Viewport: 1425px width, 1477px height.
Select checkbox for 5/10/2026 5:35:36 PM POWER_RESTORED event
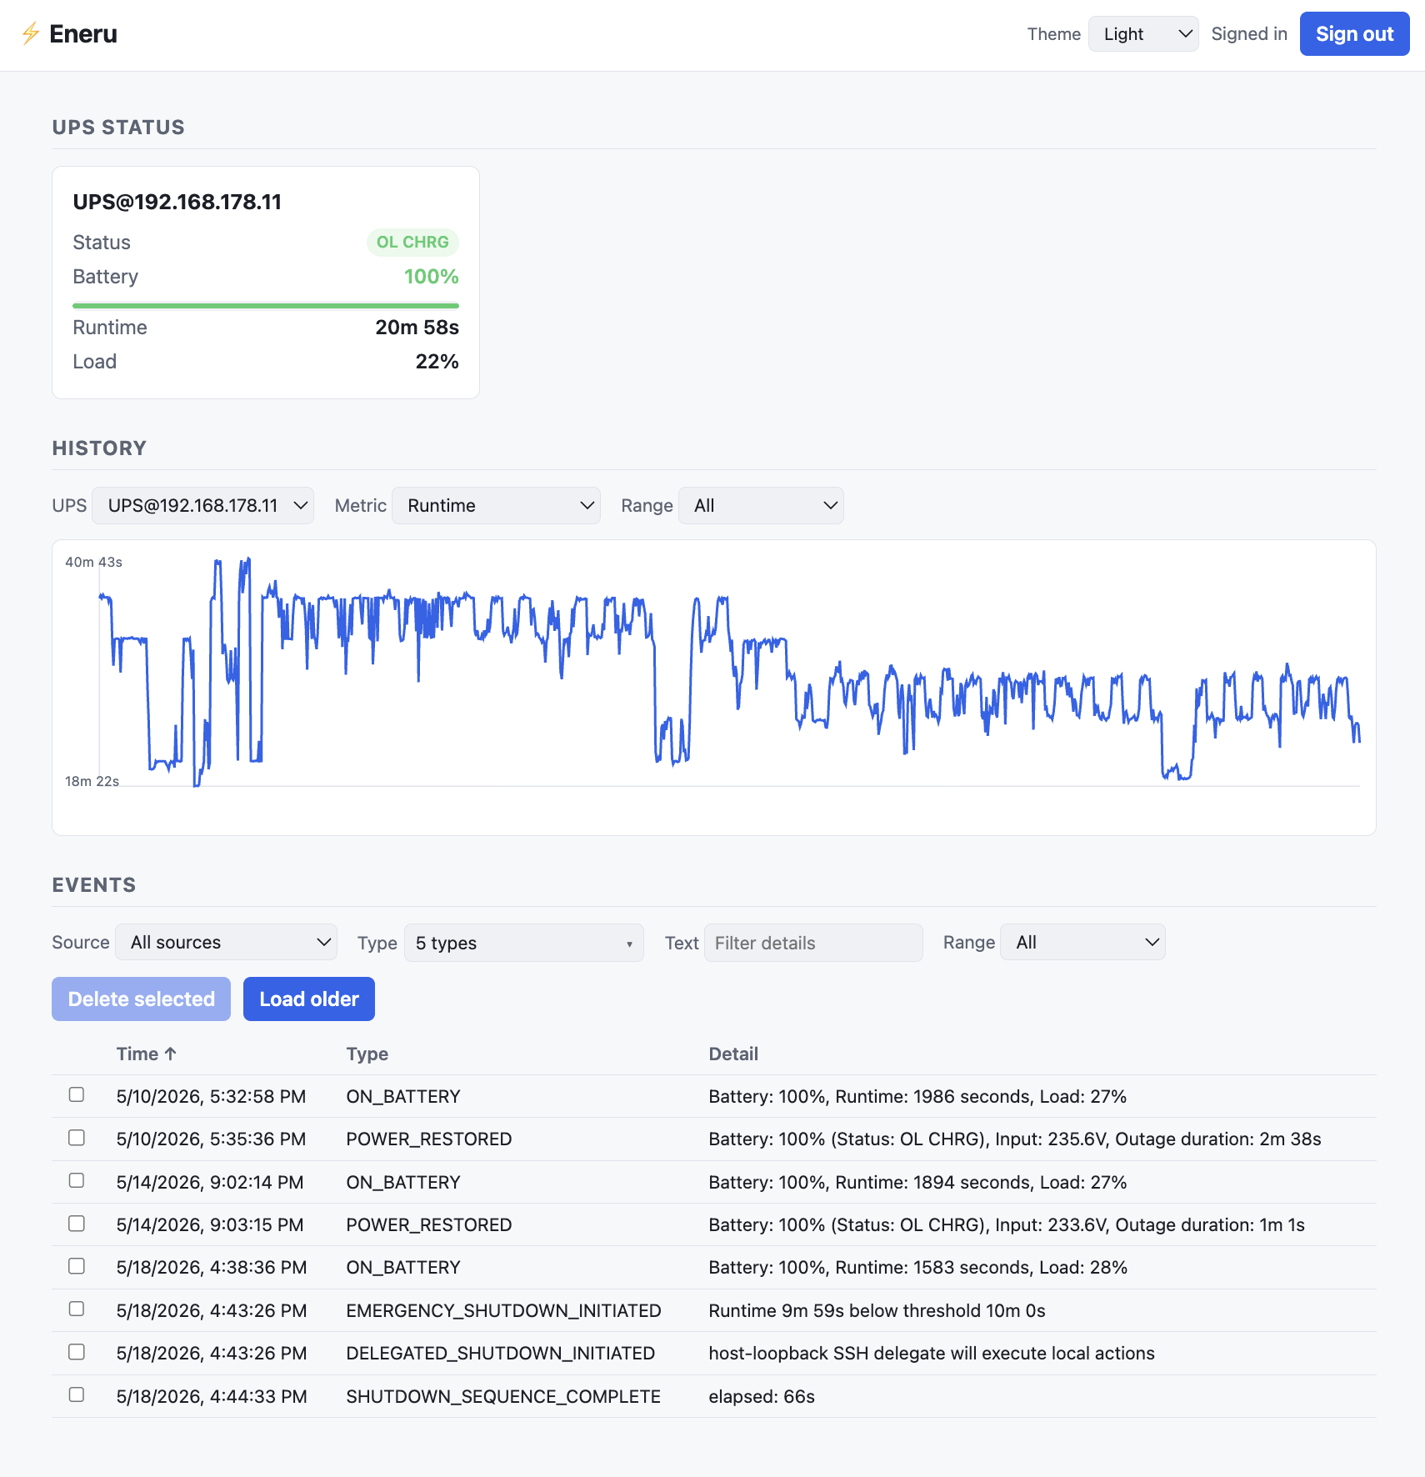click(77, 1138)
